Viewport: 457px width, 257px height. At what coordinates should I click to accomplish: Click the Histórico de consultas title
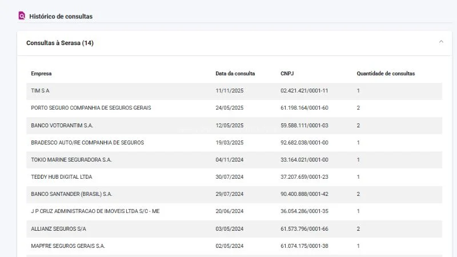tap(61, 17)
